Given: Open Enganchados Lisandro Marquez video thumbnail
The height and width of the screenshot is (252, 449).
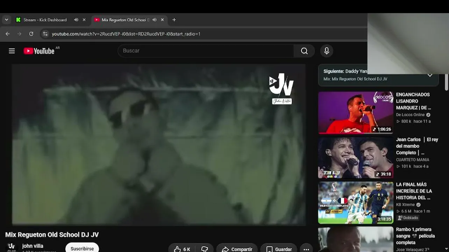Looking at the screenshot, I should (x=356, y=113).
